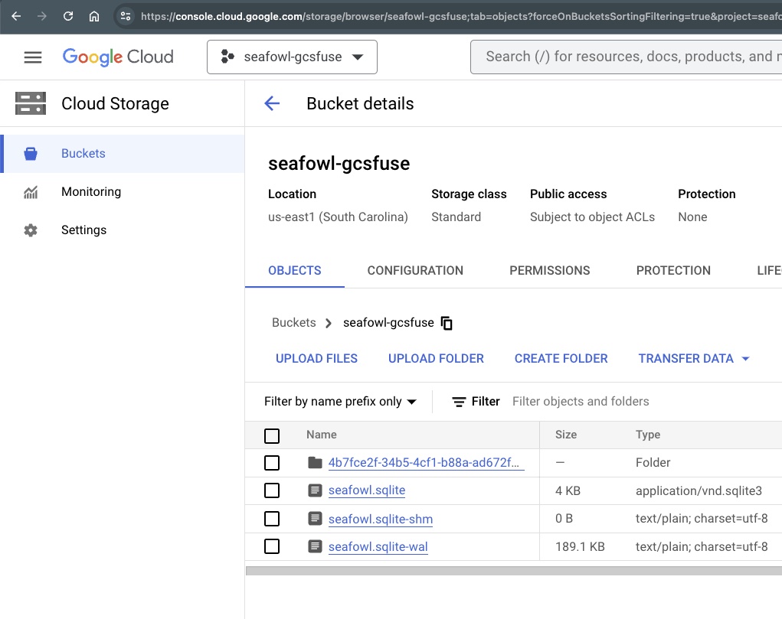
Task: Tick the select-all checkbox in the table header
Action: click(272, 435)
